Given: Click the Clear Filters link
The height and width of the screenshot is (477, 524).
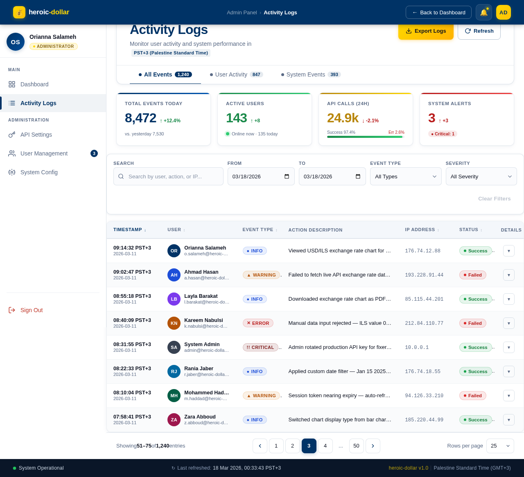Looking at the screenshot, I should point(494,199).
